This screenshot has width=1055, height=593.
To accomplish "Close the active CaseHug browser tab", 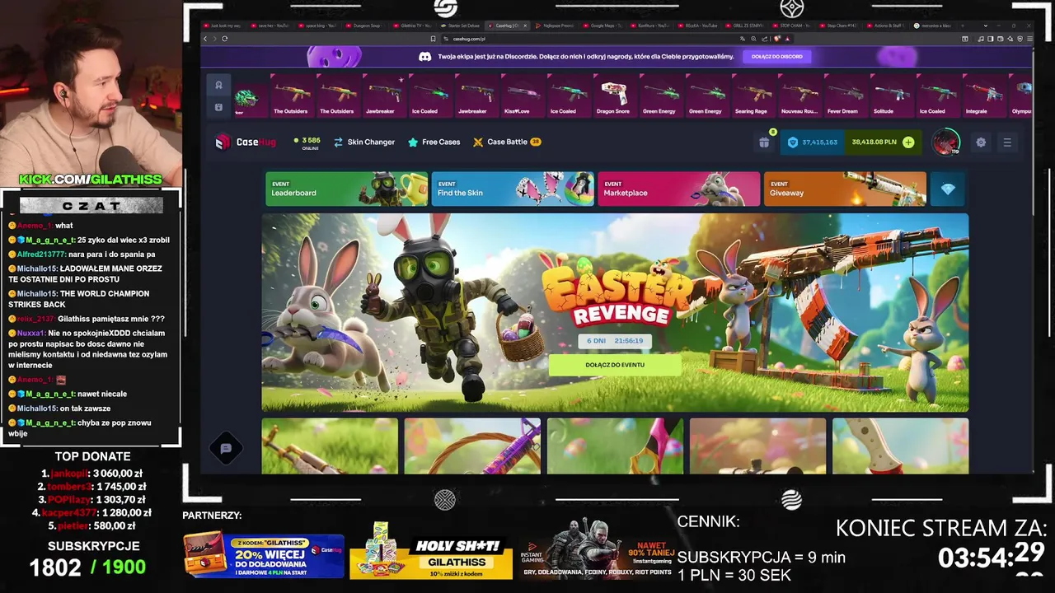I will point(525,26).
